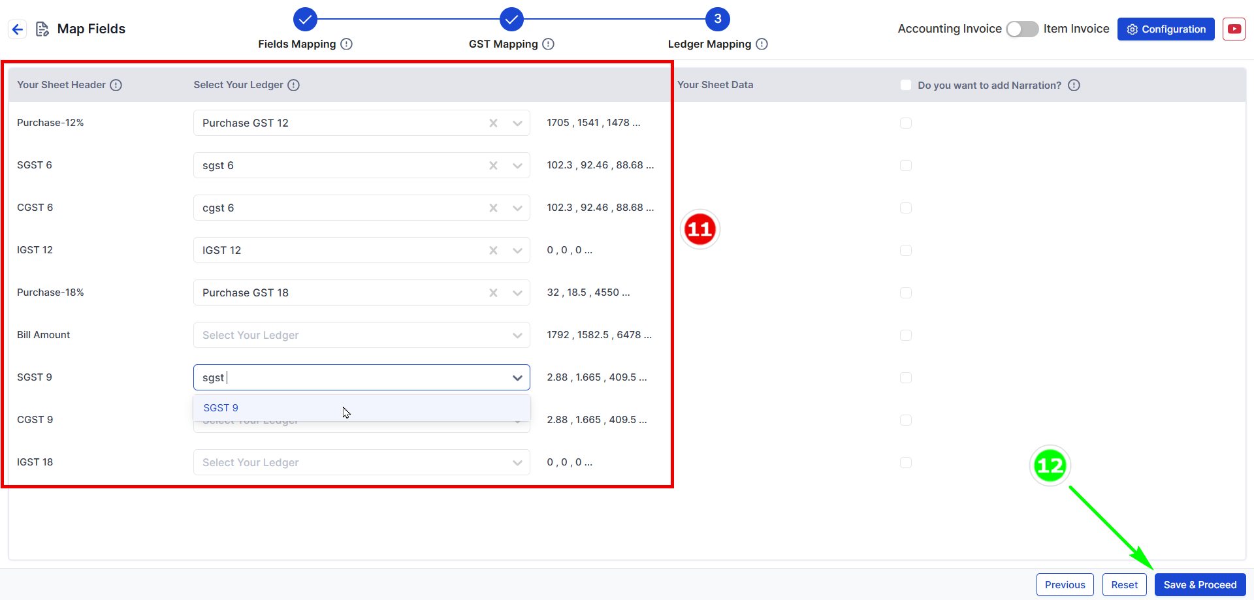Collapse the SGST 9 dropdown arrow

517,377
